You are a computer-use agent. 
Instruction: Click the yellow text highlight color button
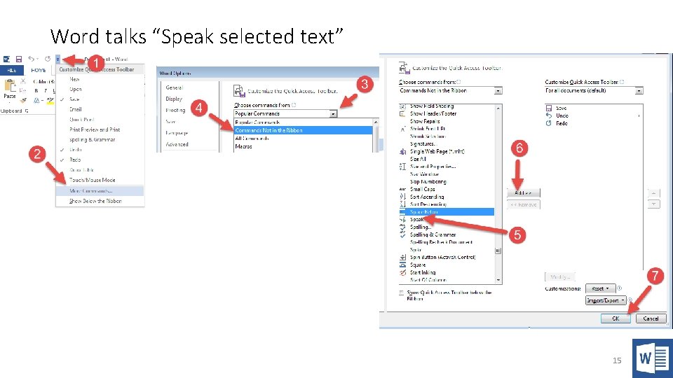[x=50, y=101]
